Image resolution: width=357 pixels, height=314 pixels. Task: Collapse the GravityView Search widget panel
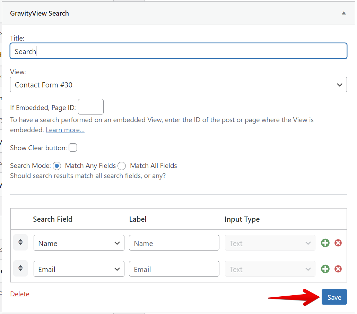point(343,13)
